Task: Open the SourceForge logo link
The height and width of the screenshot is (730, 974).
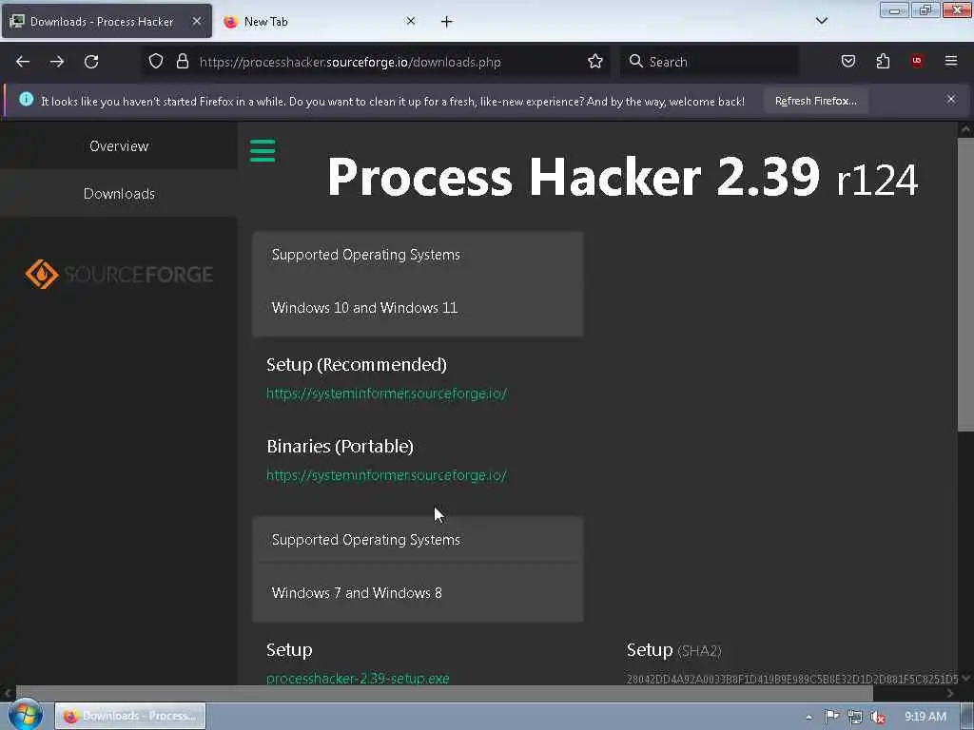Action: point(119,274)
